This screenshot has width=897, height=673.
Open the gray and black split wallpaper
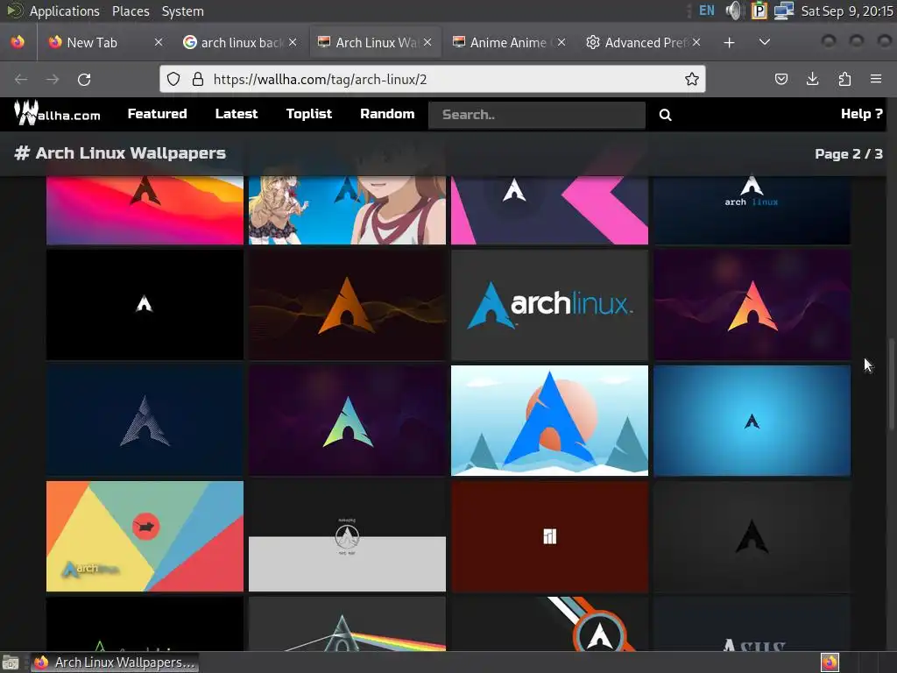(347, 536)
